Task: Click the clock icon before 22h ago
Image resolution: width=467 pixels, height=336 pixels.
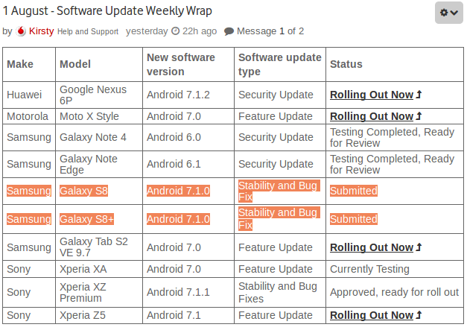Action: 175,31
